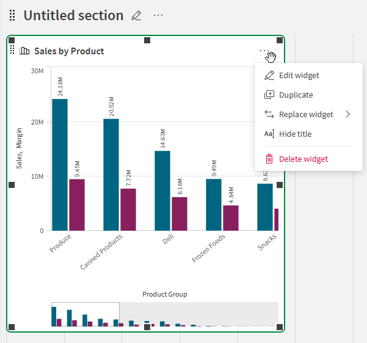Open the widget's three-dot menu
This screenshot has height=343, width=367.
(264, 51)
